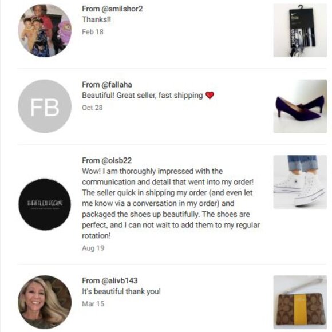Open the From @fallaha username link
The image size is (332, 332).
(107, 85)
